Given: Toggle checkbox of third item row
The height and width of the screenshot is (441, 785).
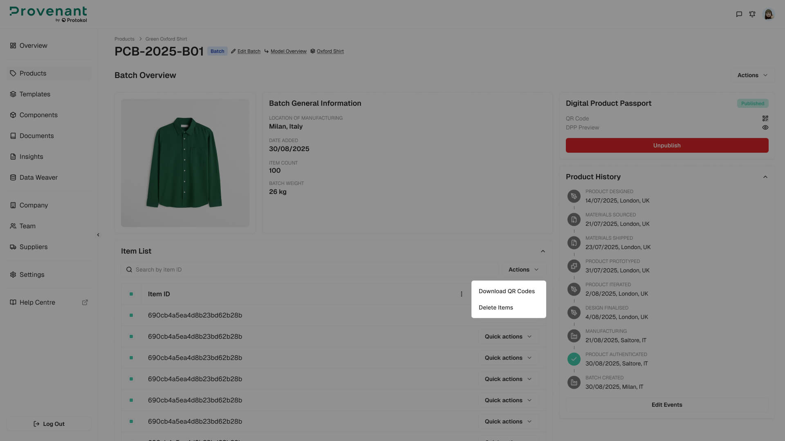Looking at the screenshot, I should (131, 358).
